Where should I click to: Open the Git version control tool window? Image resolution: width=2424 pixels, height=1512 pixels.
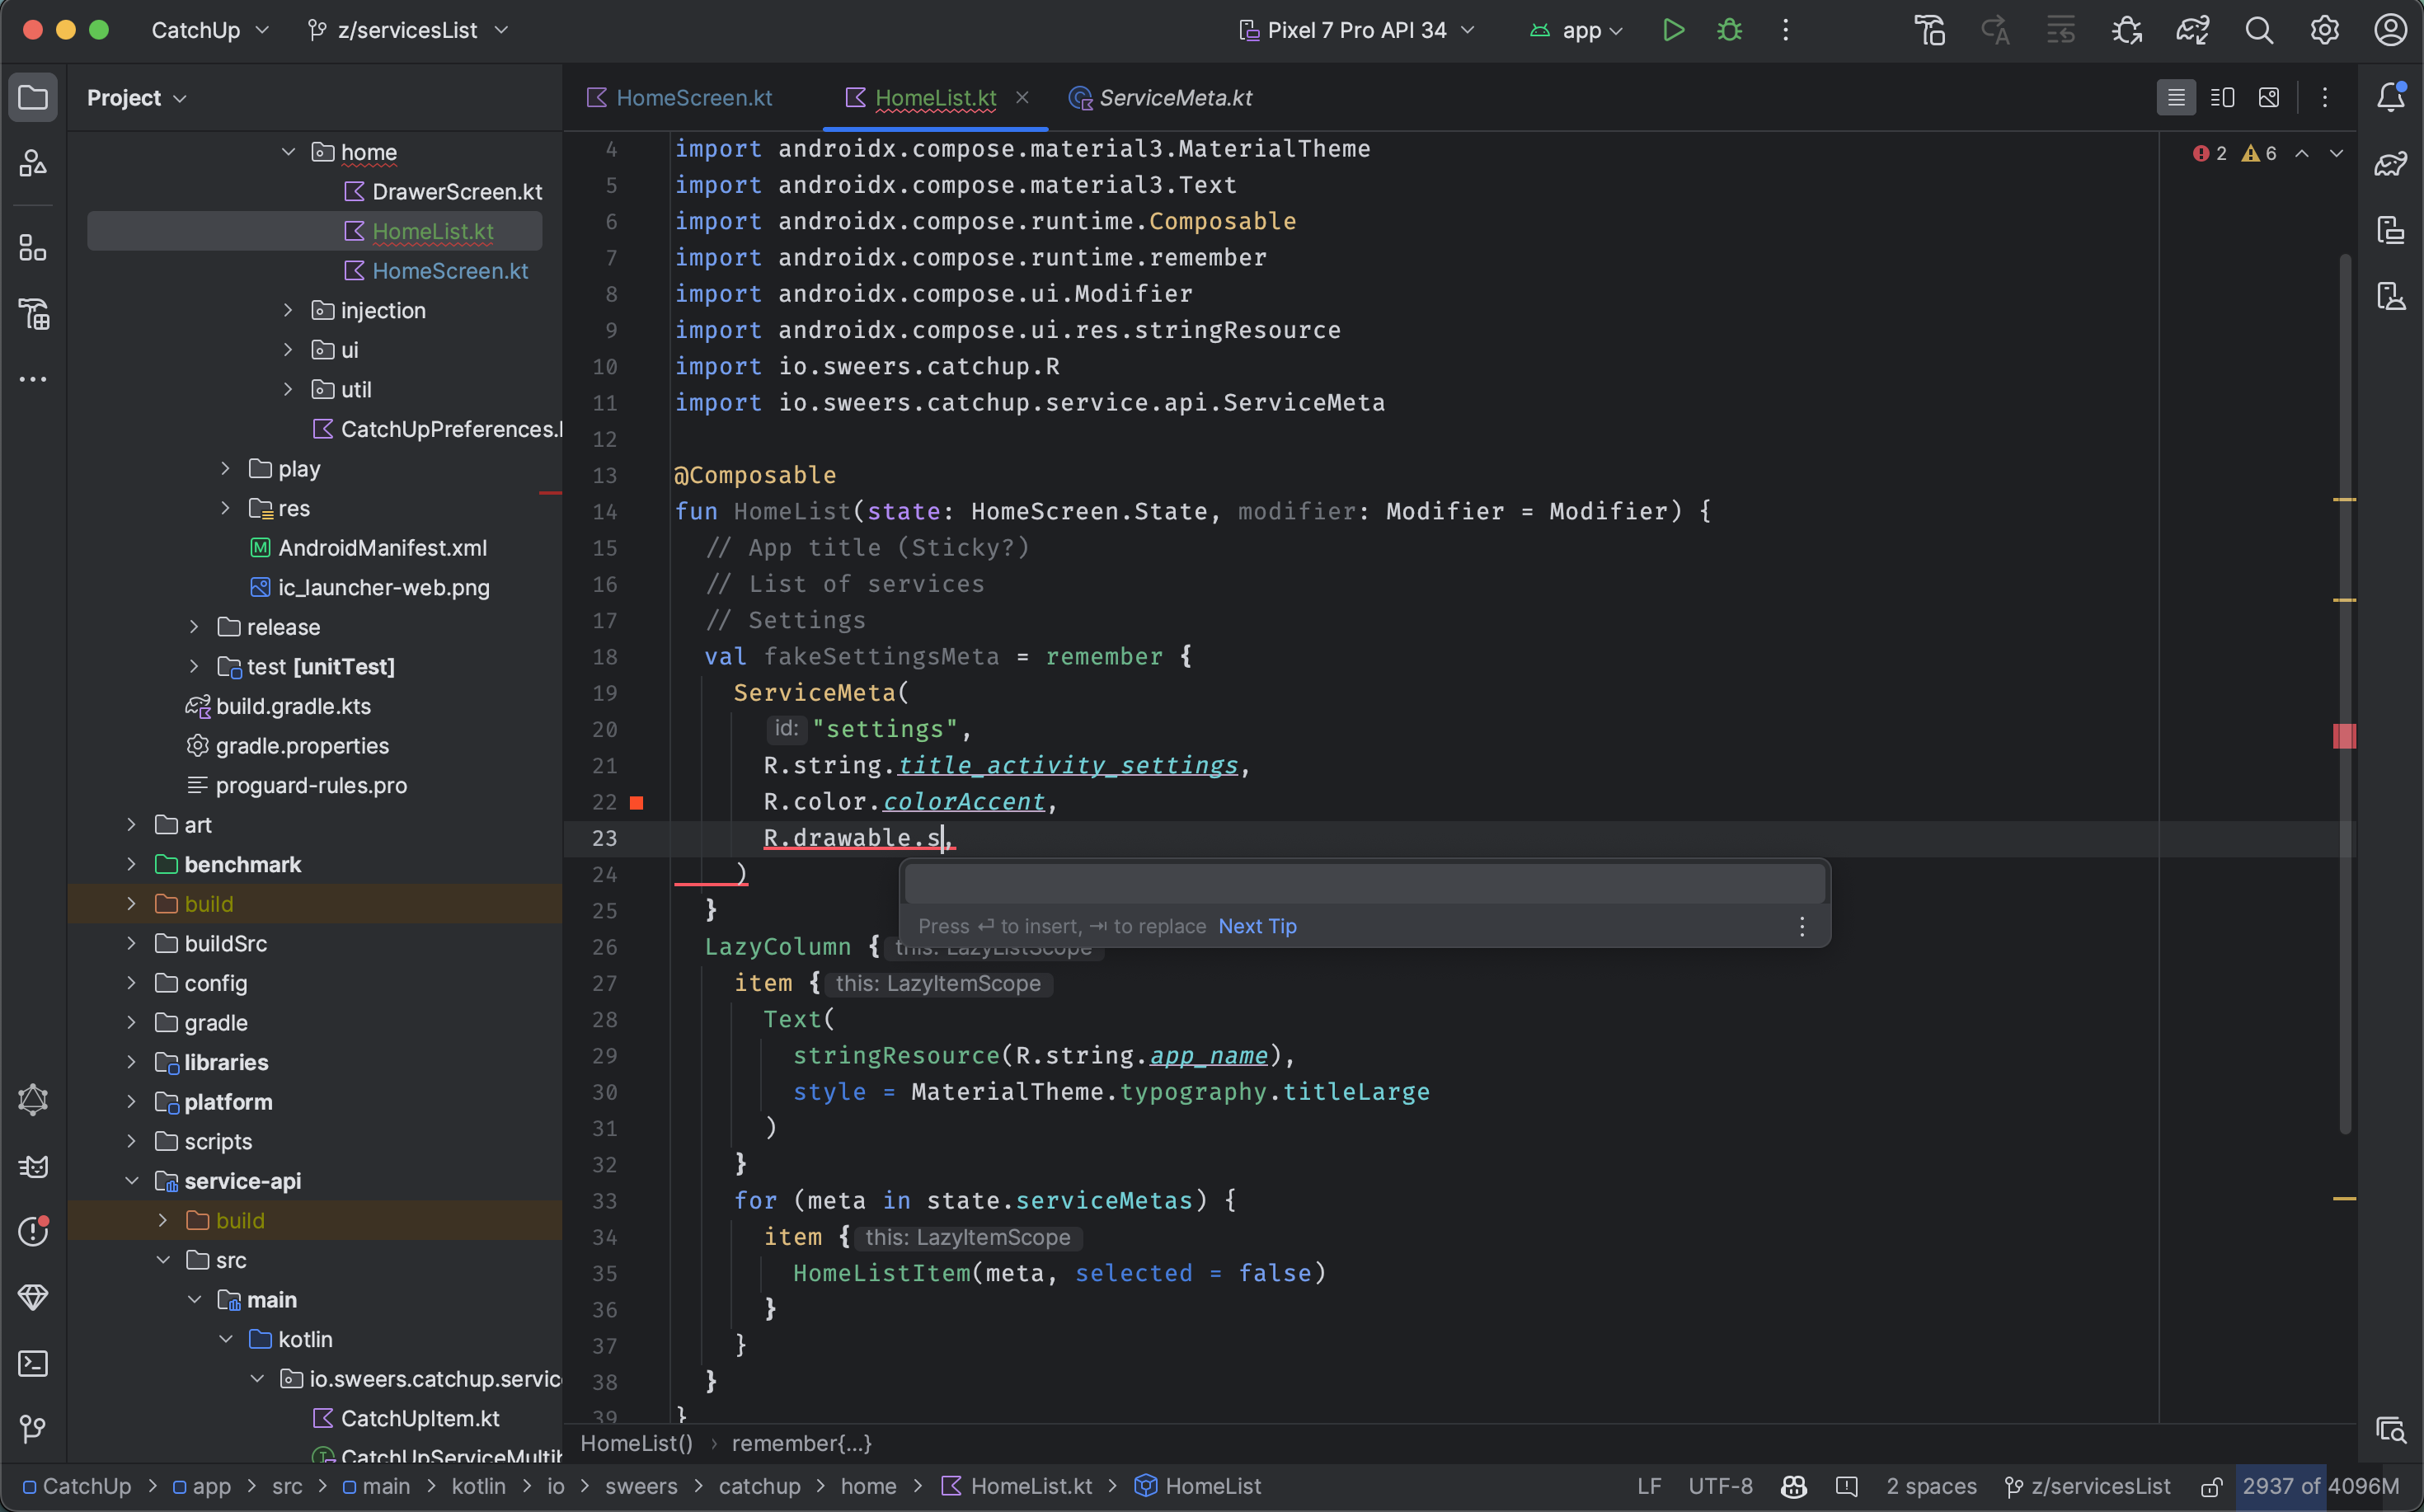pos(33,1429)
